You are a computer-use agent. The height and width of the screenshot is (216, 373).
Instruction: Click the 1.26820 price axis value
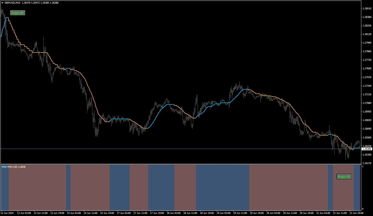point(367,120)
